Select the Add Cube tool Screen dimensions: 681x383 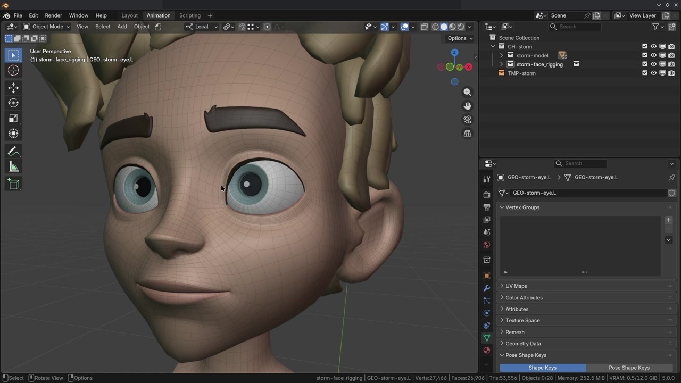(x=14, y=184)
